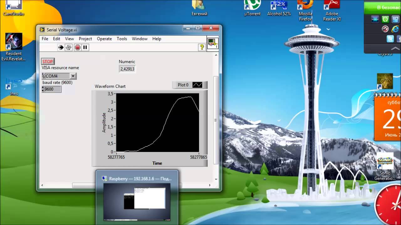401x225 pixels.
Task: Click the green В безопас... status button
Action: [x=383, y=7]
